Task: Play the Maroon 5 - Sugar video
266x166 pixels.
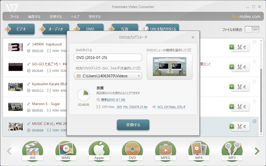Action: 231,106
